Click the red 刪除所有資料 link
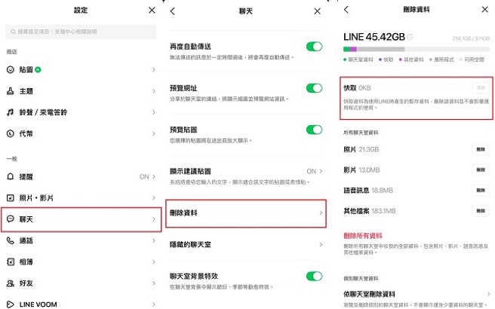The width and height of the screenshot is (495, 309). (x=363, y=236)
